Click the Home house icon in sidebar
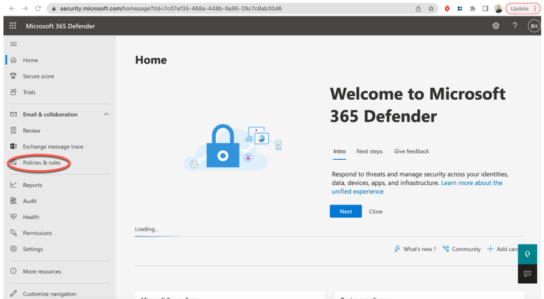Screen dimensions: 544x299 [x=14, y=60]
